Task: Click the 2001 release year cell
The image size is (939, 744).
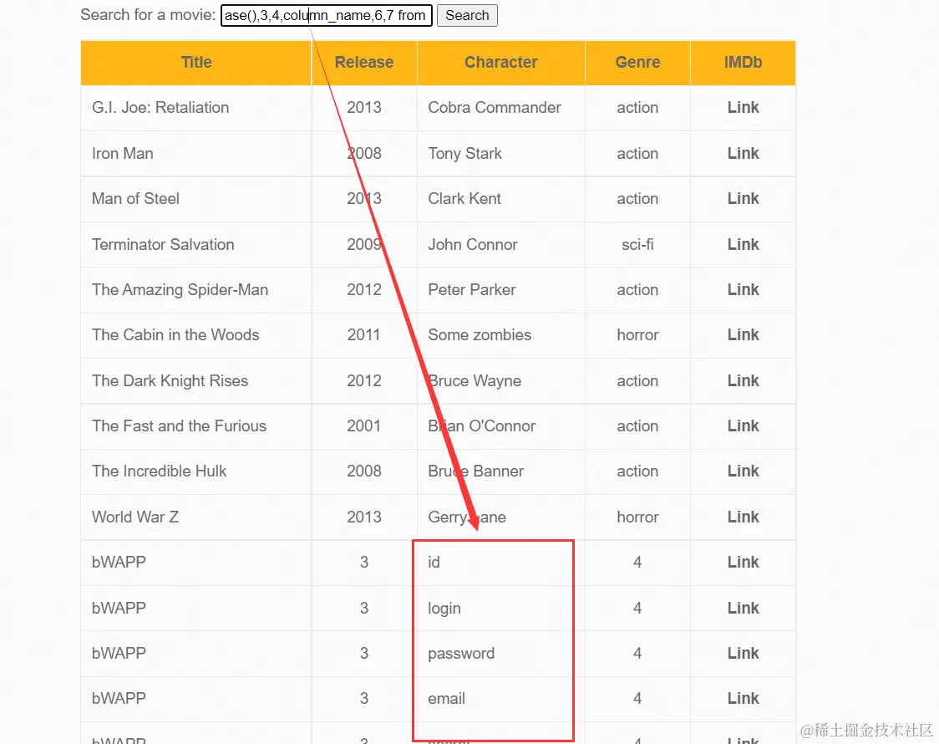Action: pos(364,426)
